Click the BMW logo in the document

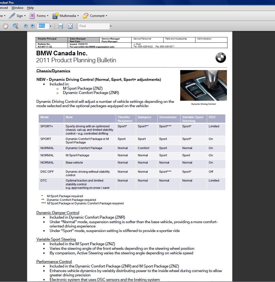[x=221, y=57]
